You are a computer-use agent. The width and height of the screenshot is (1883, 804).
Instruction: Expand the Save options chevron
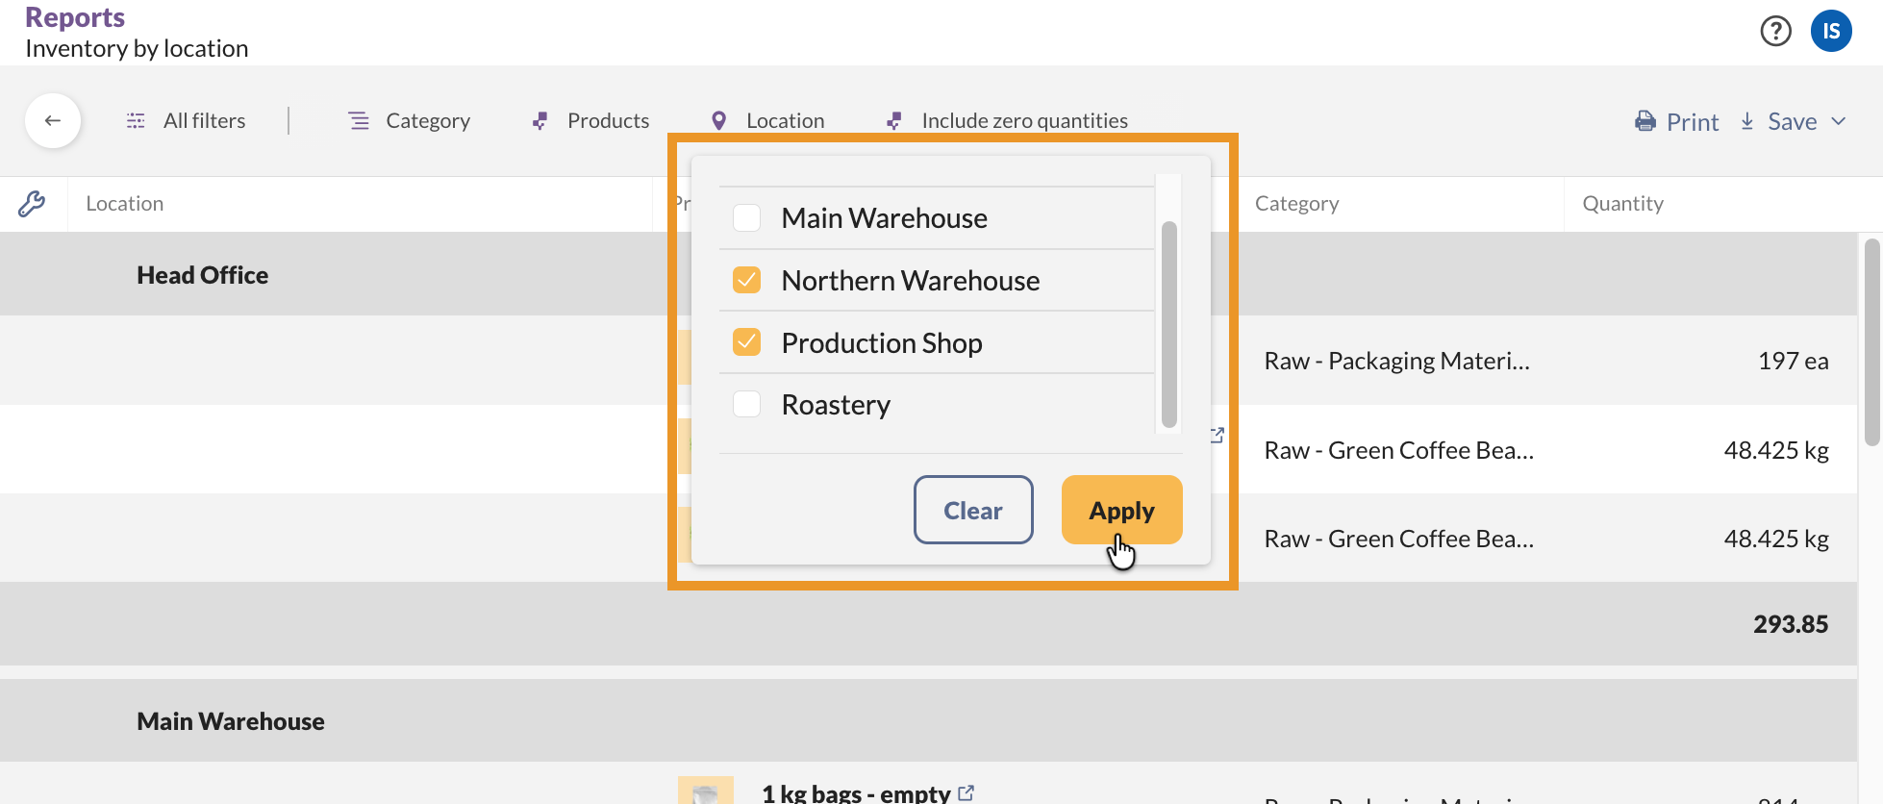1839,121
